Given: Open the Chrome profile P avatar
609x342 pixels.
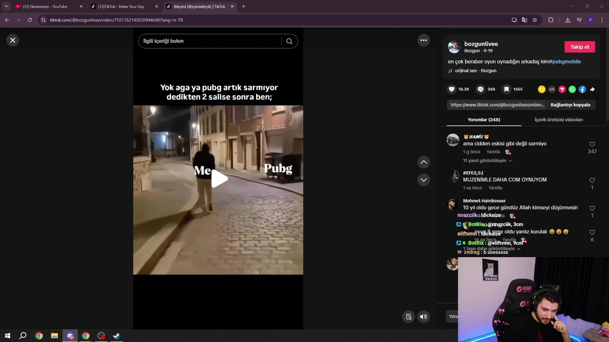Looking at the screenshot, I should 590,20.
